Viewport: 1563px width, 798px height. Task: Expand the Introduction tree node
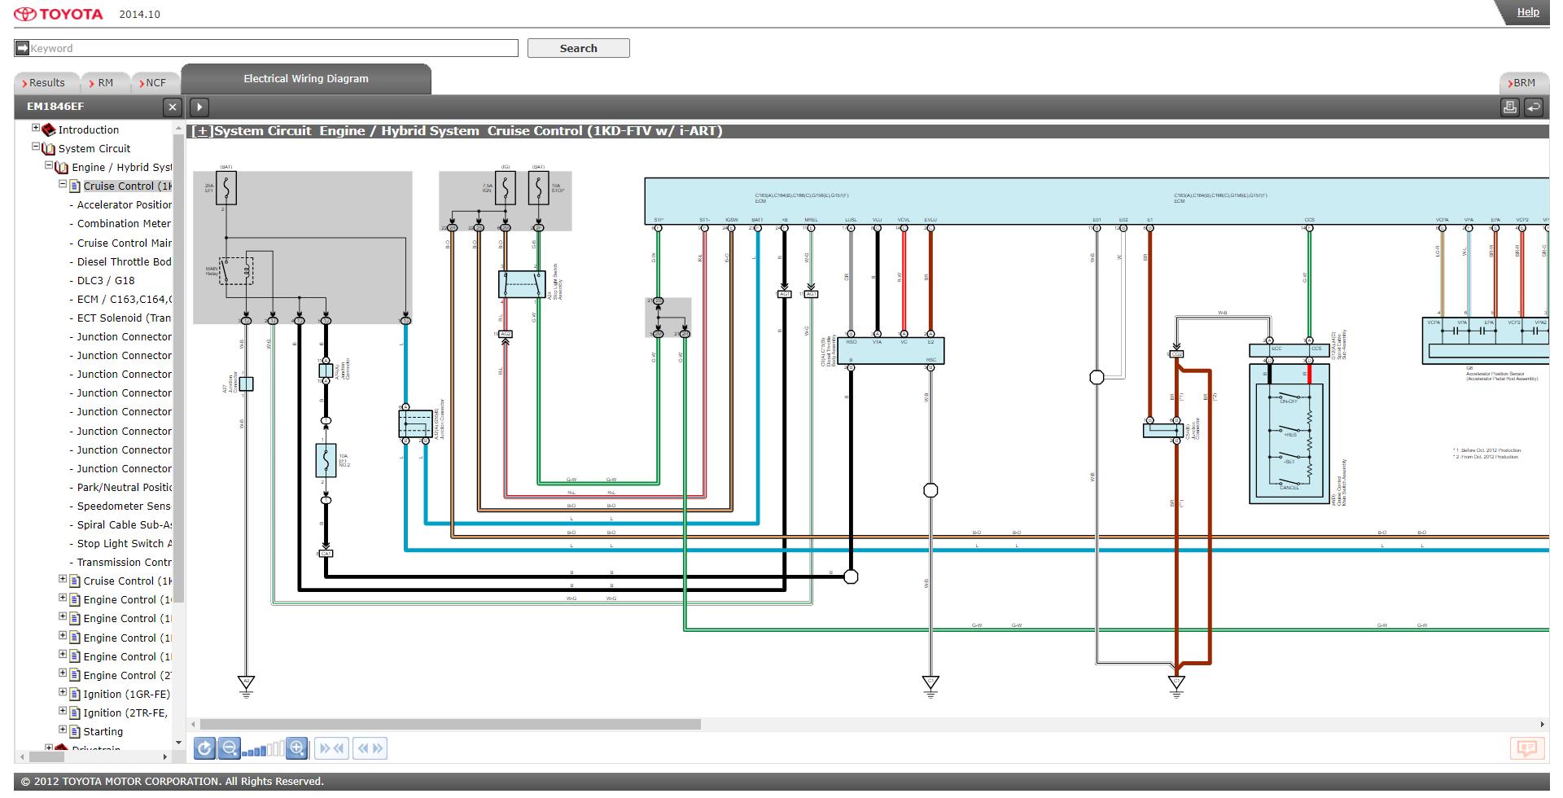(x=36, y=128)
